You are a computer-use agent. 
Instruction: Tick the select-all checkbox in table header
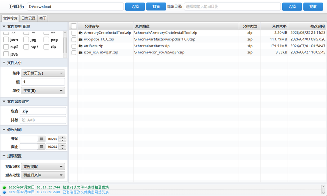click(x=74, y=26)
